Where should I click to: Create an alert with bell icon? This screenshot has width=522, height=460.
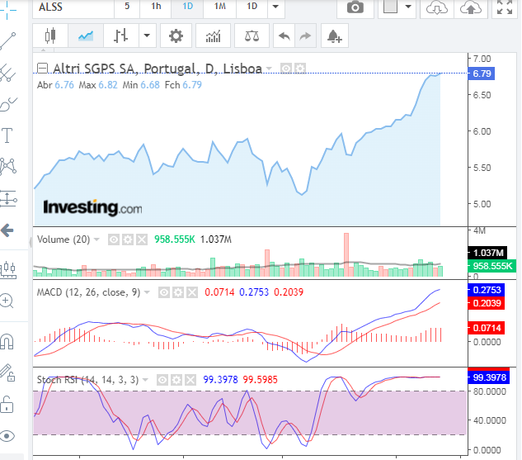coord(333,36)
